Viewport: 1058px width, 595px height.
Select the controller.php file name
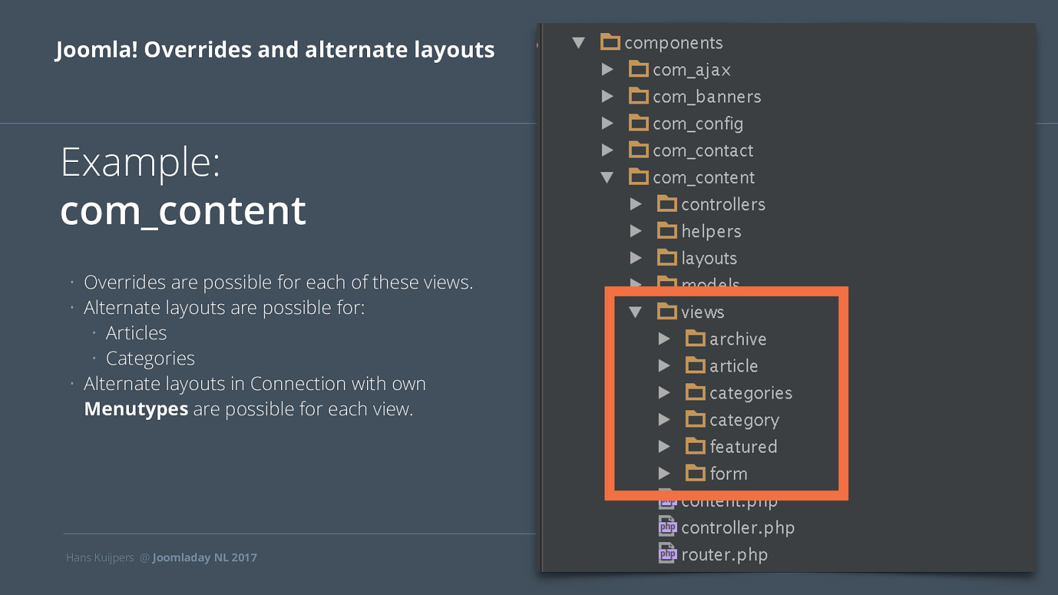coord(738,528)
